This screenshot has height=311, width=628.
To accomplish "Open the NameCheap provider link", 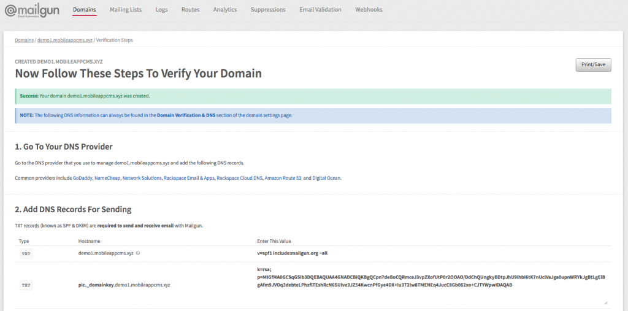I will pyautogui.click(x=107, y=178).
